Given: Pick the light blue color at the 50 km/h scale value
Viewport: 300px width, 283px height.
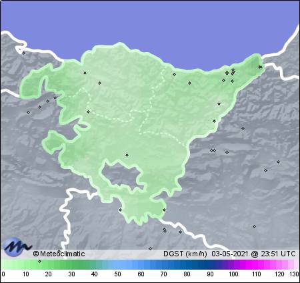Looking at the screenshot, I should point(117,265).
